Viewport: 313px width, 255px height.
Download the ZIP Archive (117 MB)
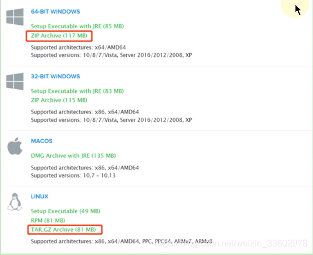[x=59, y=36]
